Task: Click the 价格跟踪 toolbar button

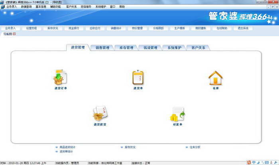Action: pos(159,28)
